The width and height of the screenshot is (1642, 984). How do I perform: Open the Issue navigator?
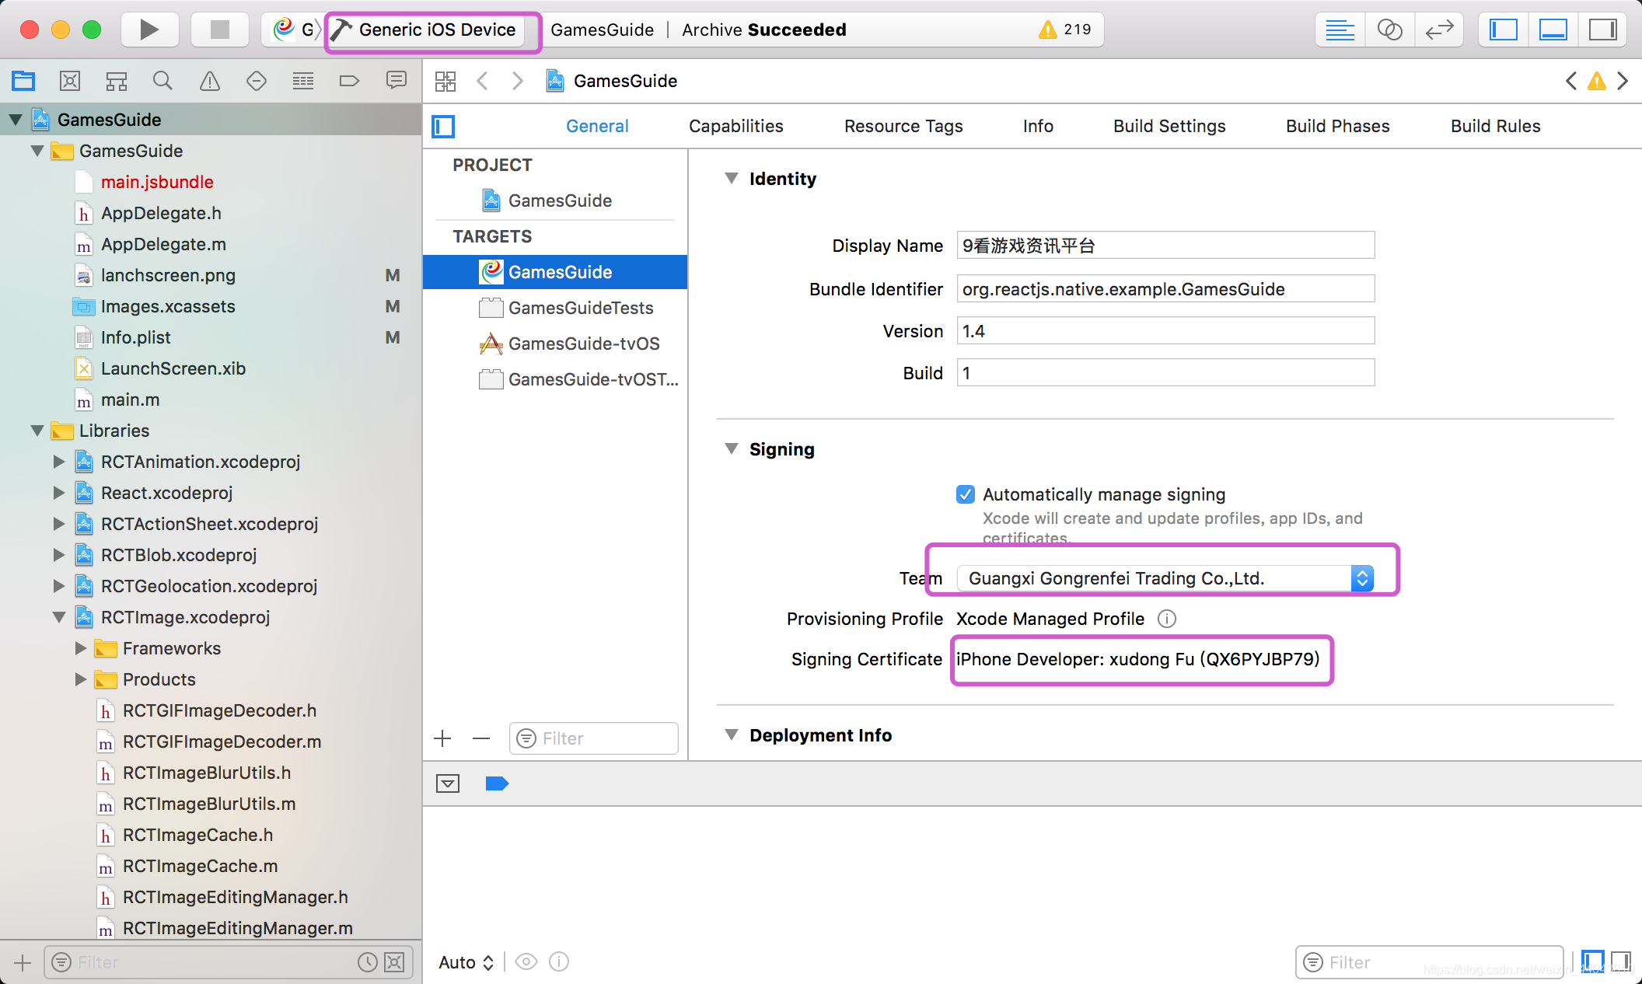point(210,80)
